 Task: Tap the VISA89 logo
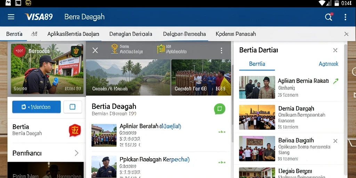[39, 17]
